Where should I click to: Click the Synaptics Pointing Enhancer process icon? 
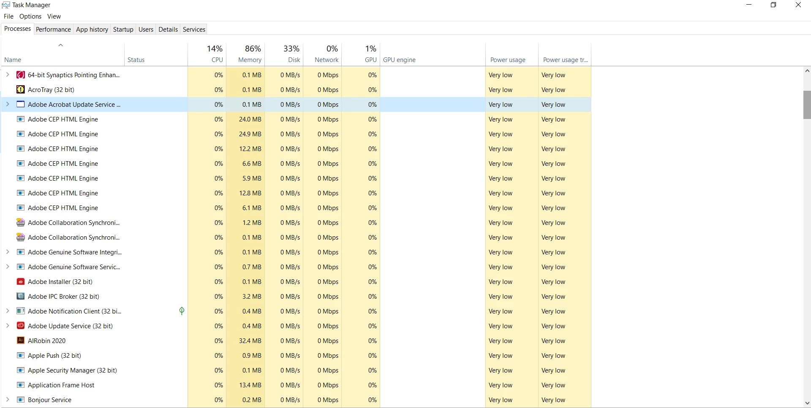click(x=20, y=75)
